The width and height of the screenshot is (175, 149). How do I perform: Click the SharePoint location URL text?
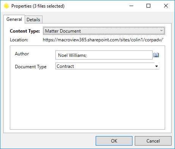coord(103,40)
